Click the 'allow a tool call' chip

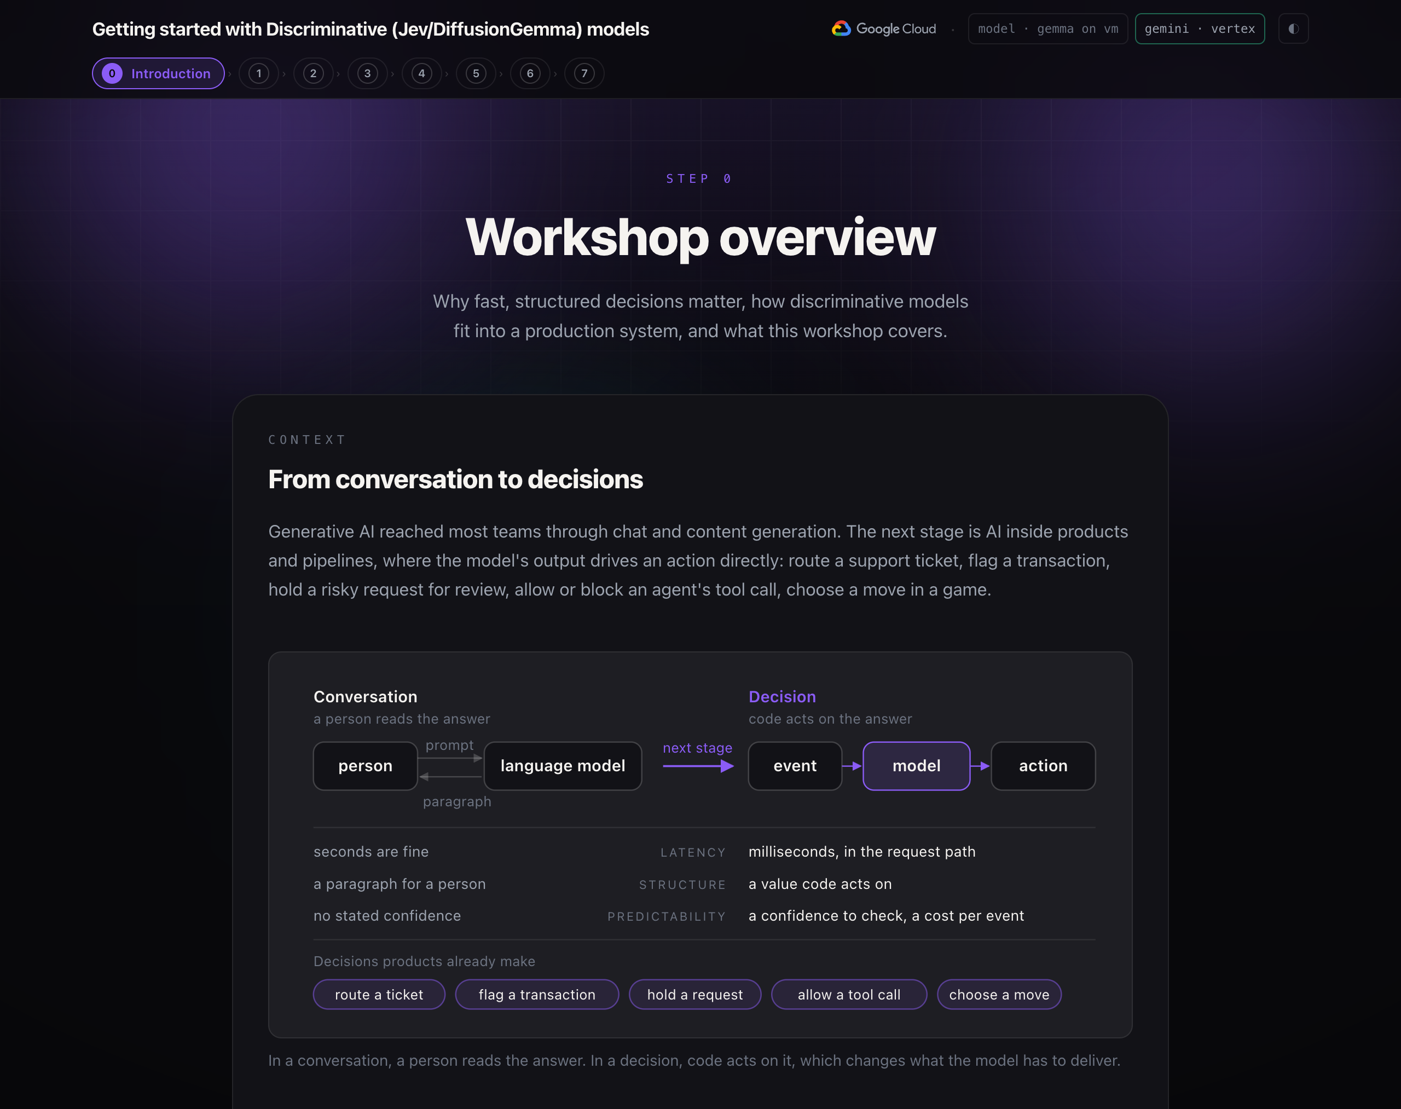[849, 995]
